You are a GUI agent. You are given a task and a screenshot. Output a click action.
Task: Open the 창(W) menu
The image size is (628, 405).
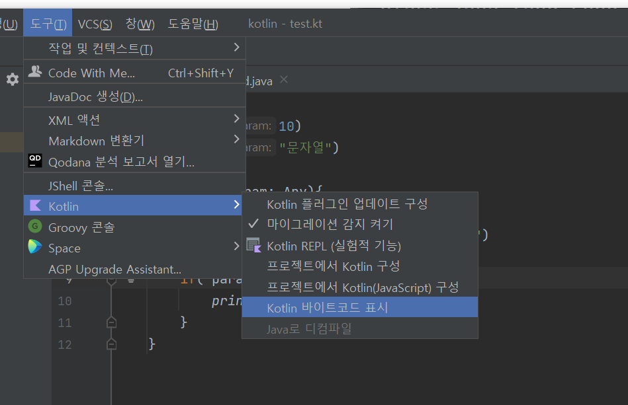140,24
